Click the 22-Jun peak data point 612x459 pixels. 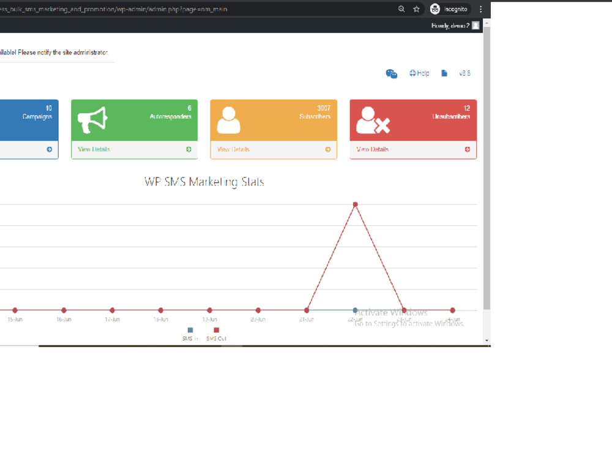pos(355,204)
